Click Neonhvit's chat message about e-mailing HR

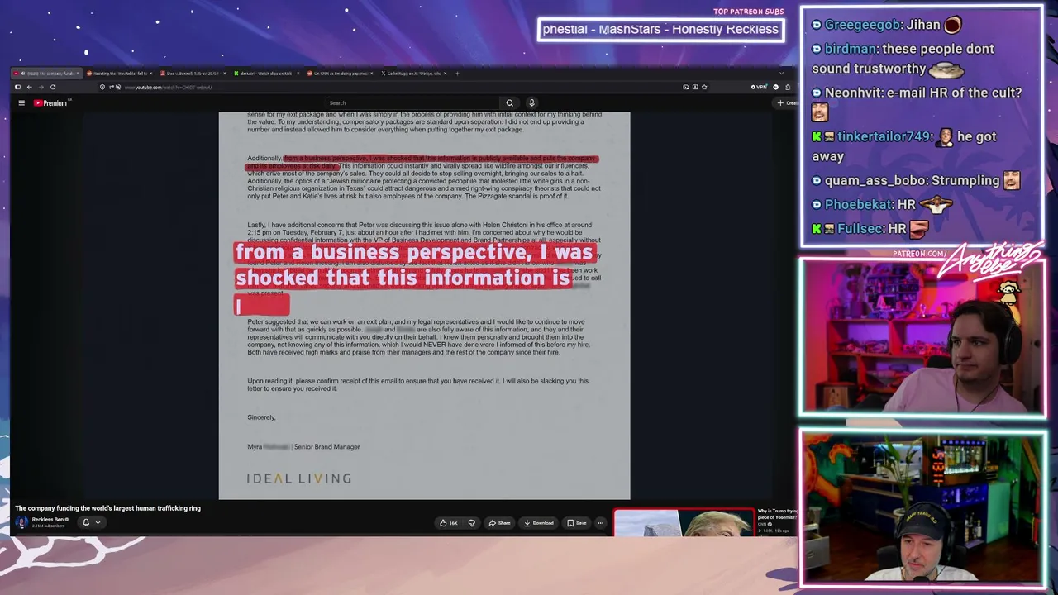click(916, 102)
